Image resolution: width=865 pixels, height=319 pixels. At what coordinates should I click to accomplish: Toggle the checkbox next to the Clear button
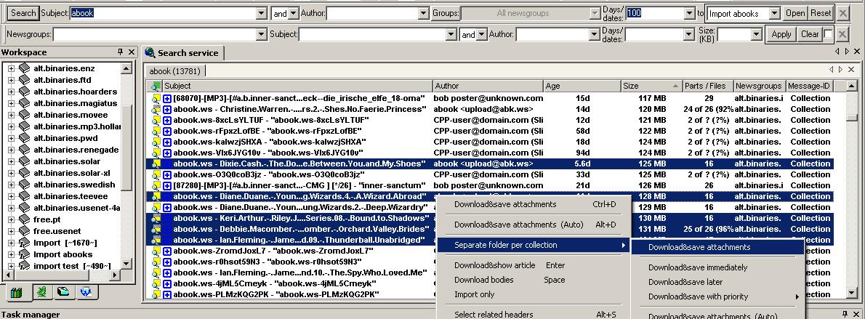828,34
